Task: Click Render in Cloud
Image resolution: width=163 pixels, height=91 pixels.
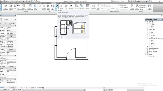Action: pos(44,7)
